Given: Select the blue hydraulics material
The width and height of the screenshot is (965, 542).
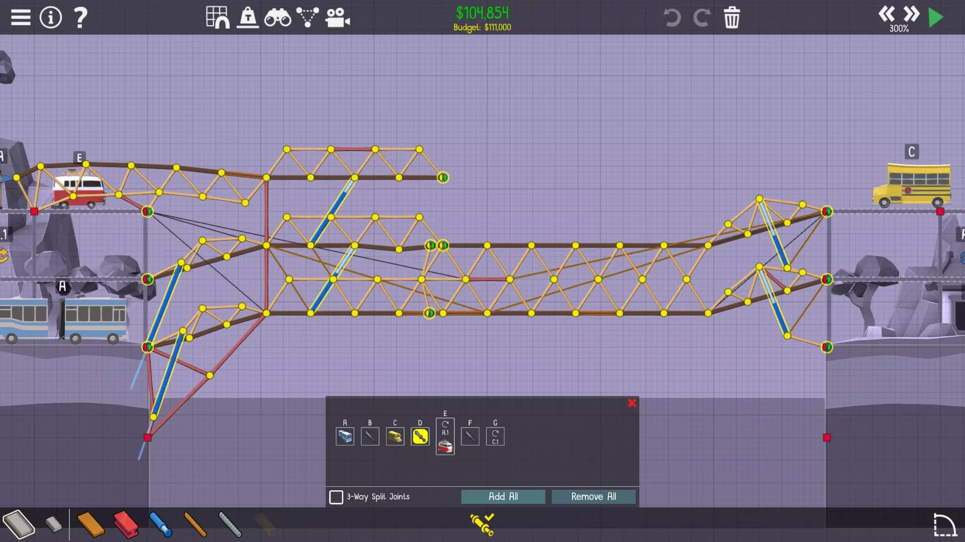Looking at the screenshot, I should (161, 524).
